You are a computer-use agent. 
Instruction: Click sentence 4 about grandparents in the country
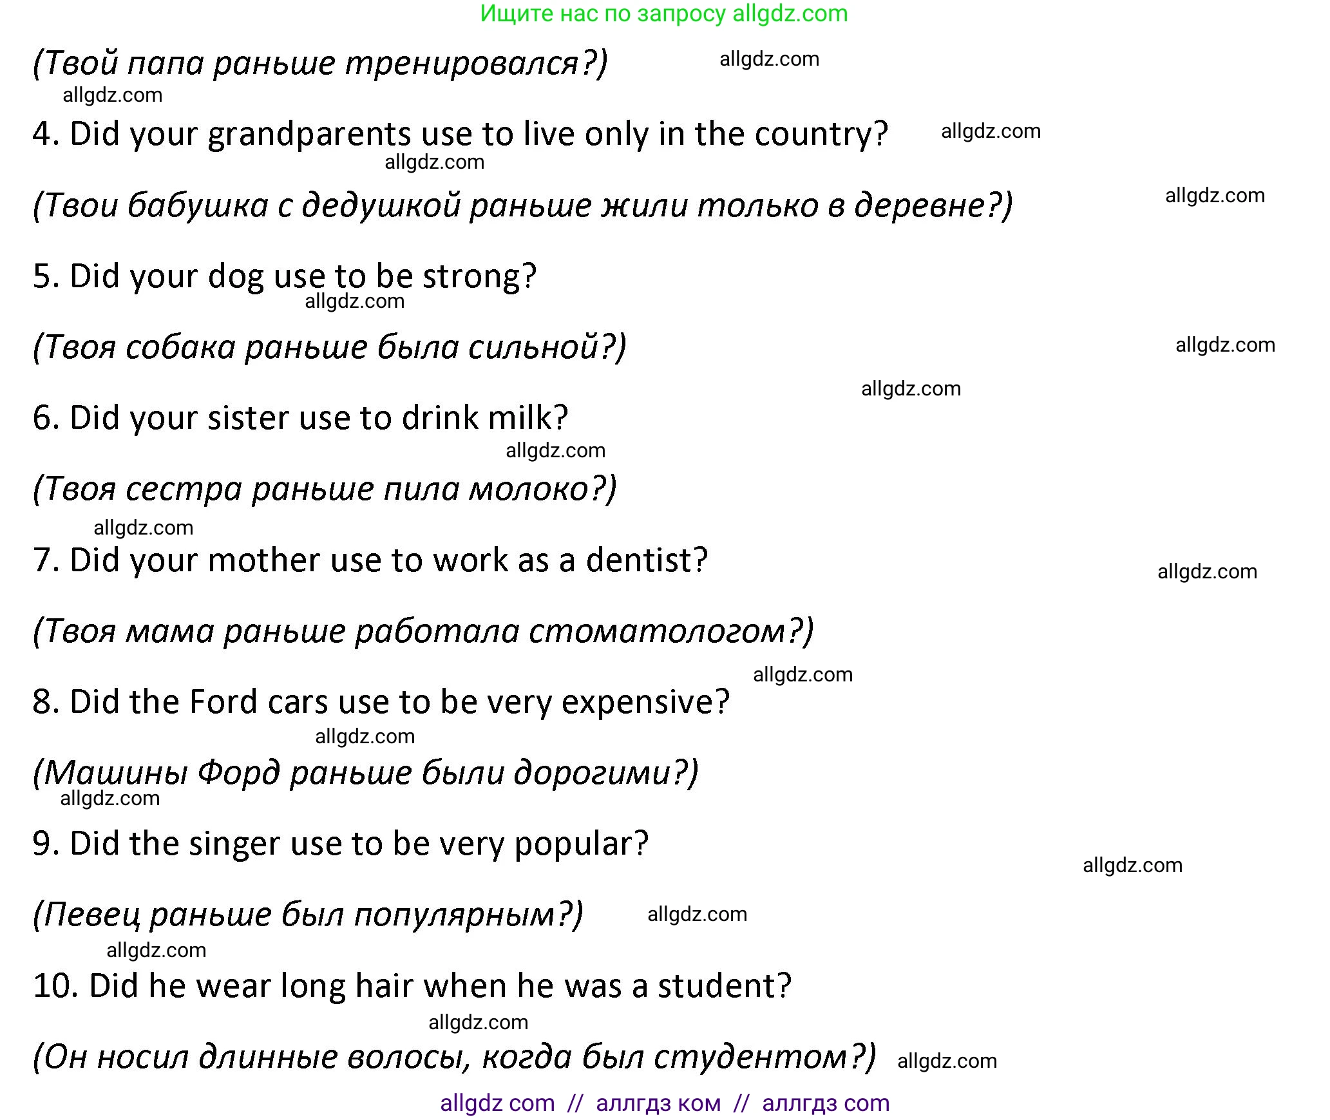coord(460,134)
